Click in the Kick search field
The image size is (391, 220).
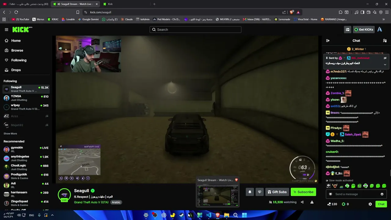pyautogui.click(x=195, y=30)
